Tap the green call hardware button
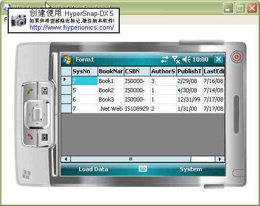The width and height of the screenshot is (260, 206). point(30,91)
